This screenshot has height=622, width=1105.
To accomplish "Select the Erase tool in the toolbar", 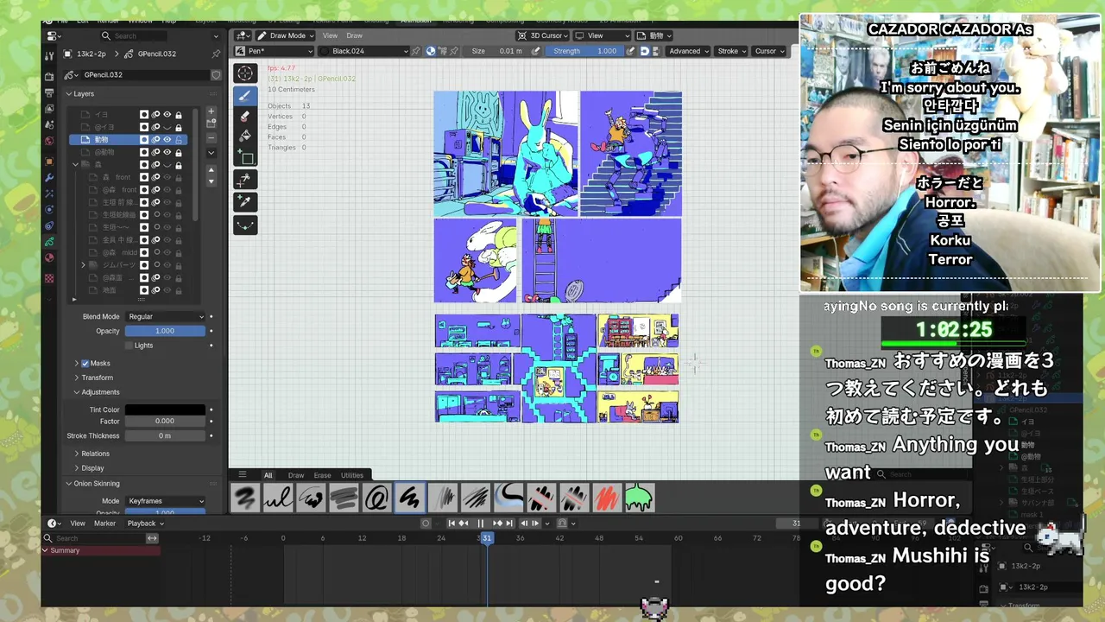I will click(245, 116).
